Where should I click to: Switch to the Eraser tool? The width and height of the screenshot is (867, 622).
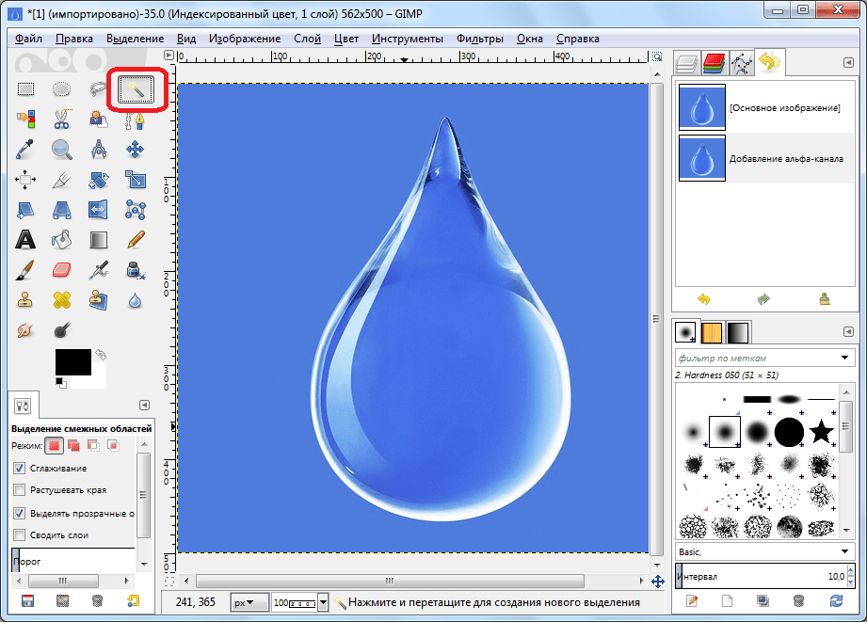[x=61, y=270]
